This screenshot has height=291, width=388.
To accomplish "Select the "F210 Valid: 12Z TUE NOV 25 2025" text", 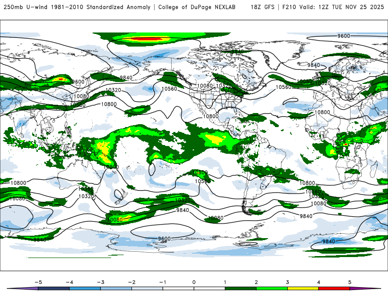I will pos(333,7).
